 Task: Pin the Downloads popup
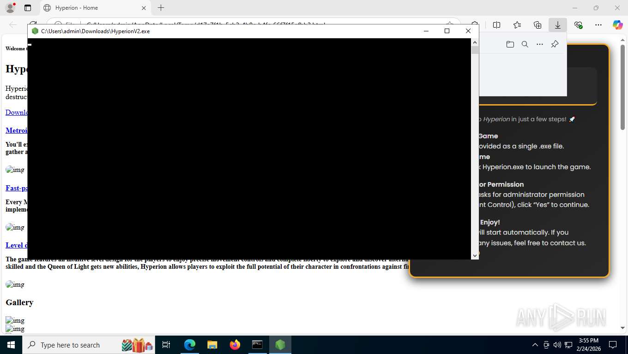[x=555, y=44]
